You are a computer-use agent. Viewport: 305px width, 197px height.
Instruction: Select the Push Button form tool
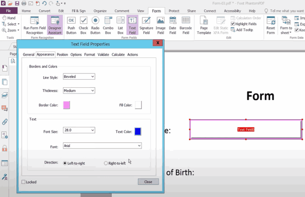71,25
